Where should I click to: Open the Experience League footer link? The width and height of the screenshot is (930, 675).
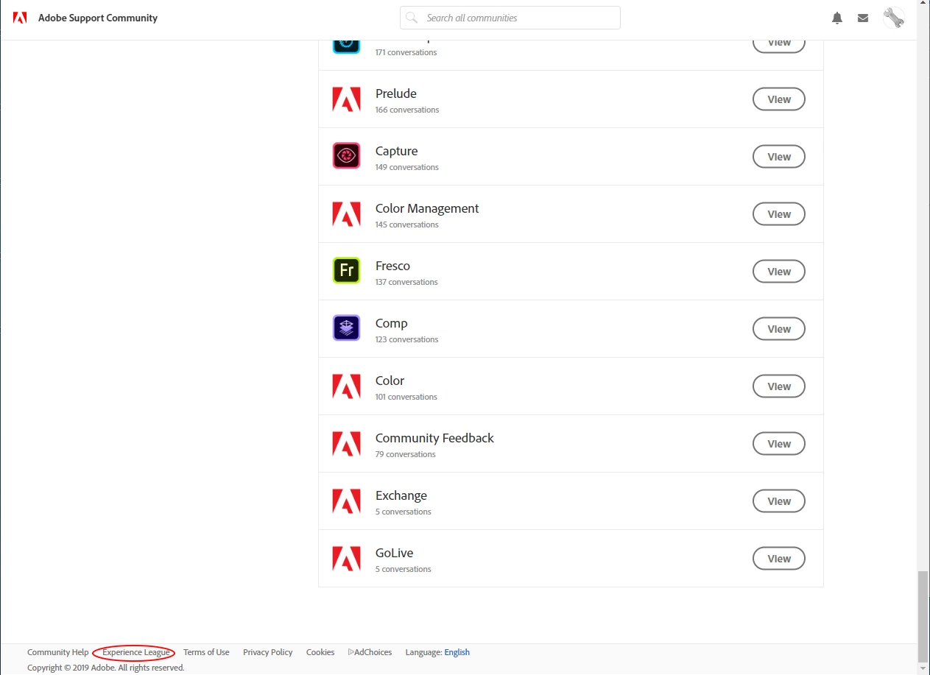pyautogui.click(x=135, y=652)
